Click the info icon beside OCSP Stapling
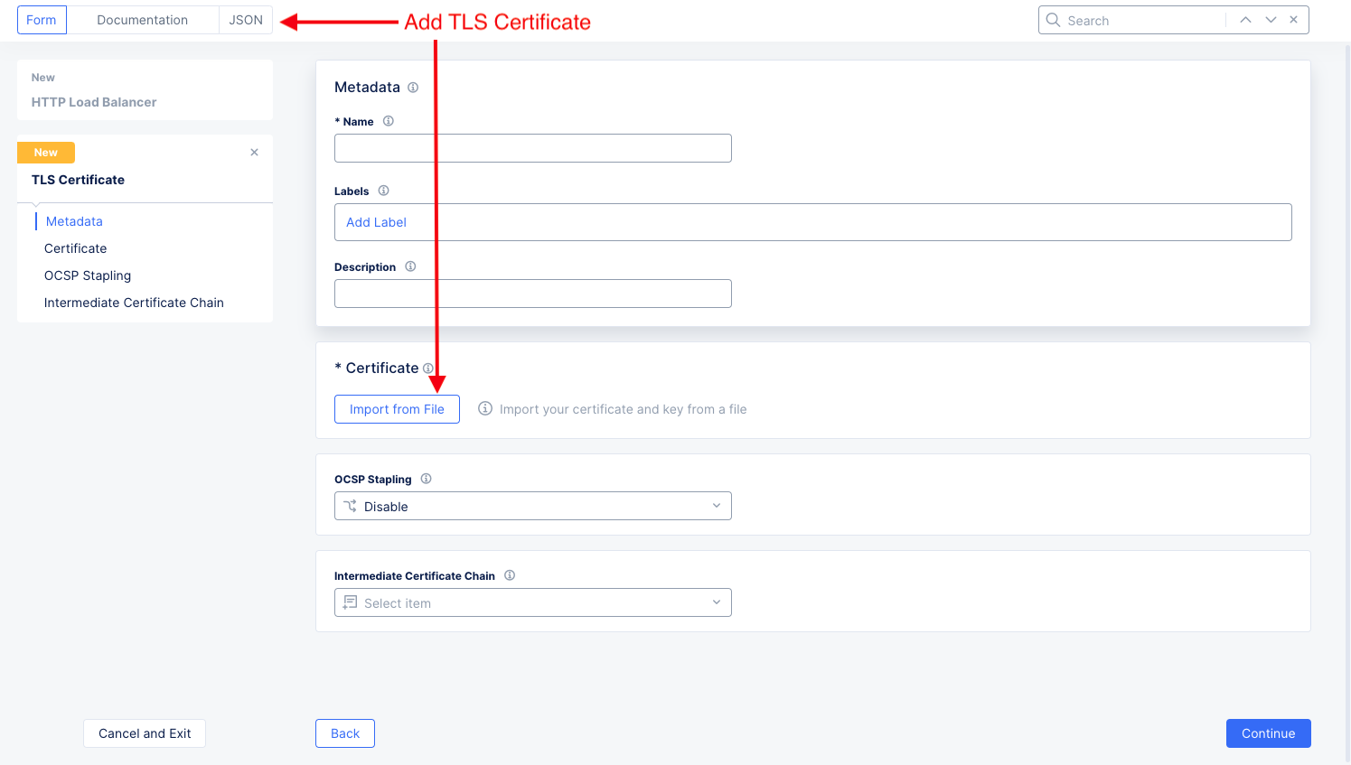 coord(426,478)
